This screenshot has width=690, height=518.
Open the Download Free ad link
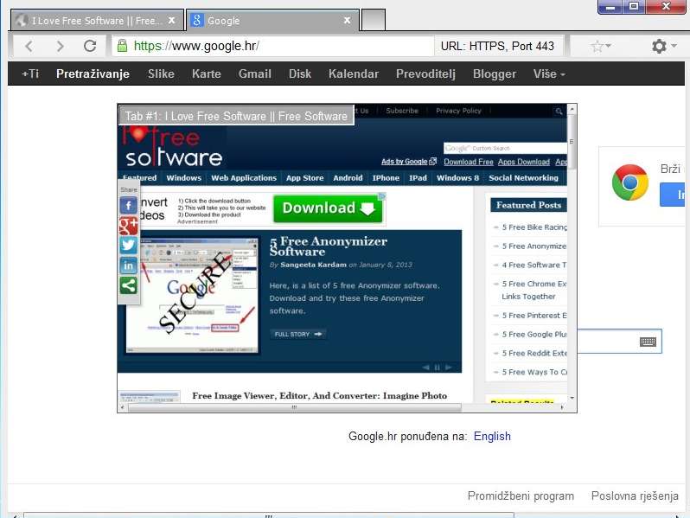469,162
